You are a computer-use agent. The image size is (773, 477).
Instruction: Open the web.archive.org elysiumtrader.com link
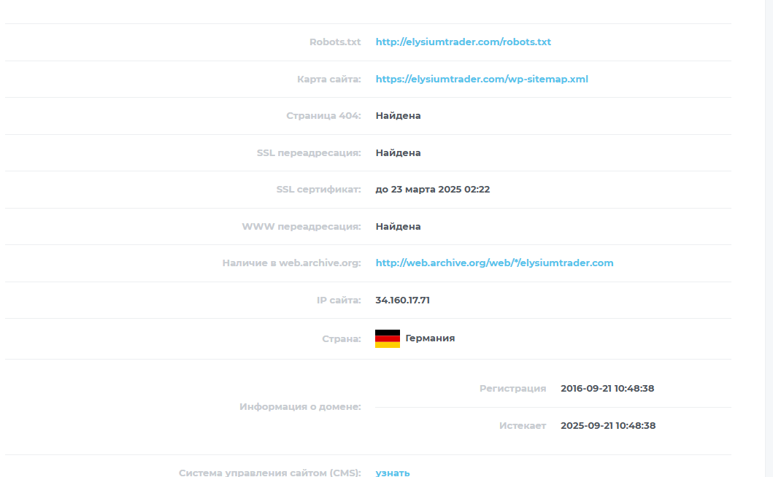click(x=494, y=263)
